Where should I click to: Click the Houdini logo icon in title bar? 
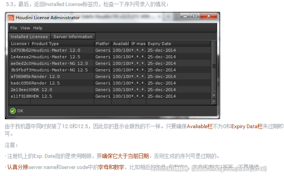coord(11,17)
